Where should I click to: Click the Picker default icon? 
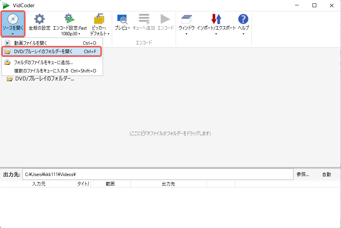pos(99,19)
